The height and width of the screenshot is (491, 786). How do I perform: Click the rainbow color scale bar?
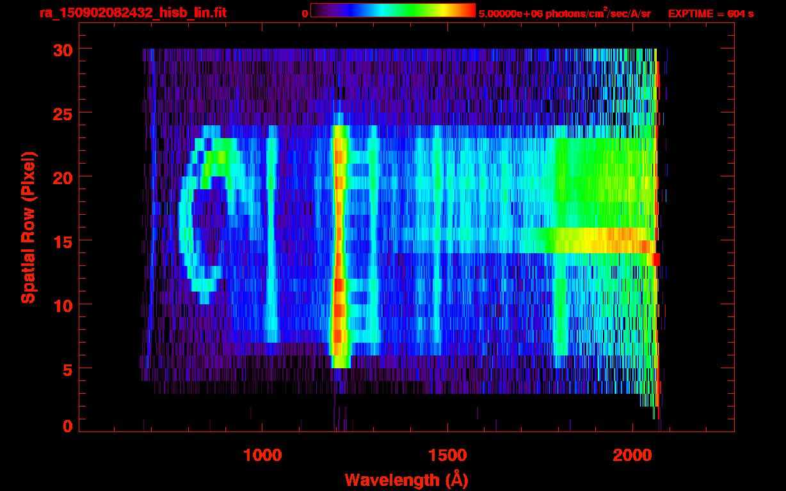393,10
